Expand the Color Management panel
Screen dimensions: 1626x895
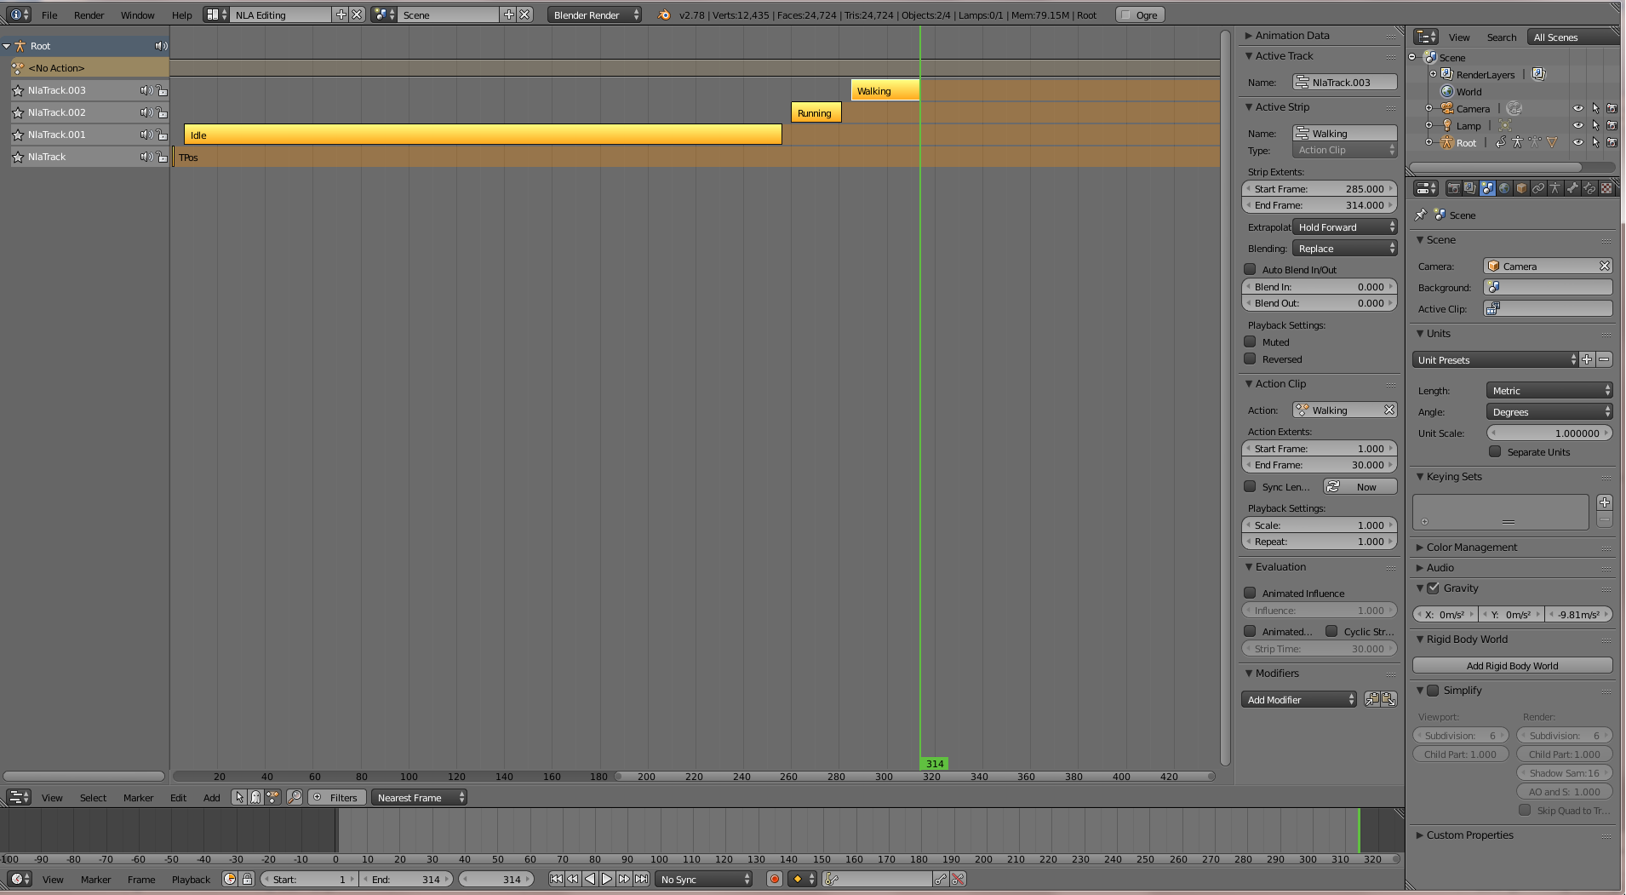(x=1471, y=548)
